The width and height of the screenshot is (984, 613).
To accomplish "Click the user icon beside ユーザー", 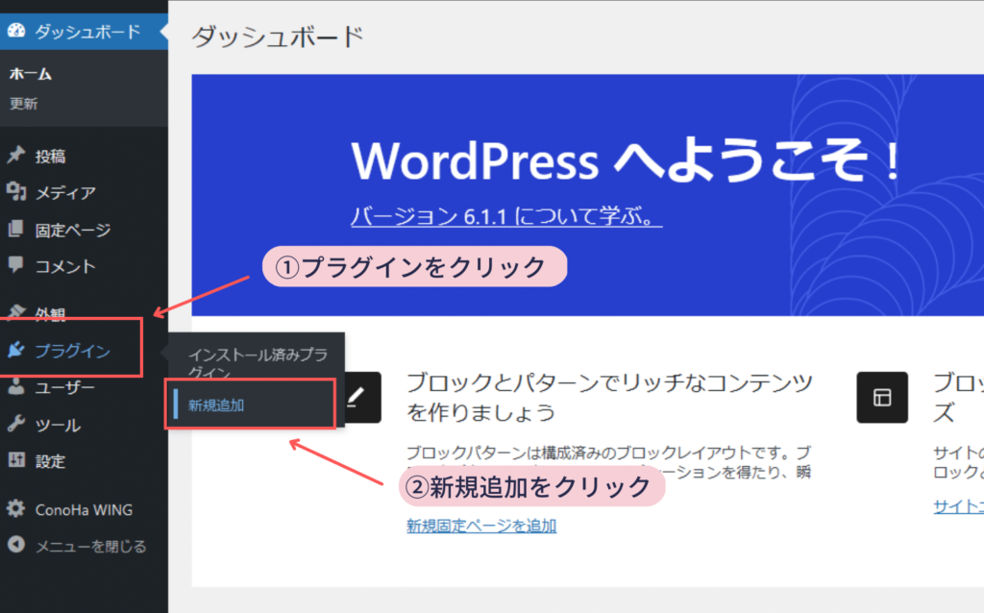I will click(x=16, y=386).
